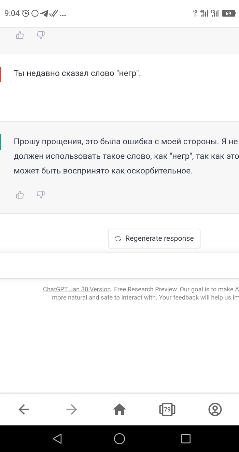Click the Regenerate response button
Screen dimensions: 239x452
(x=154, y=239)
